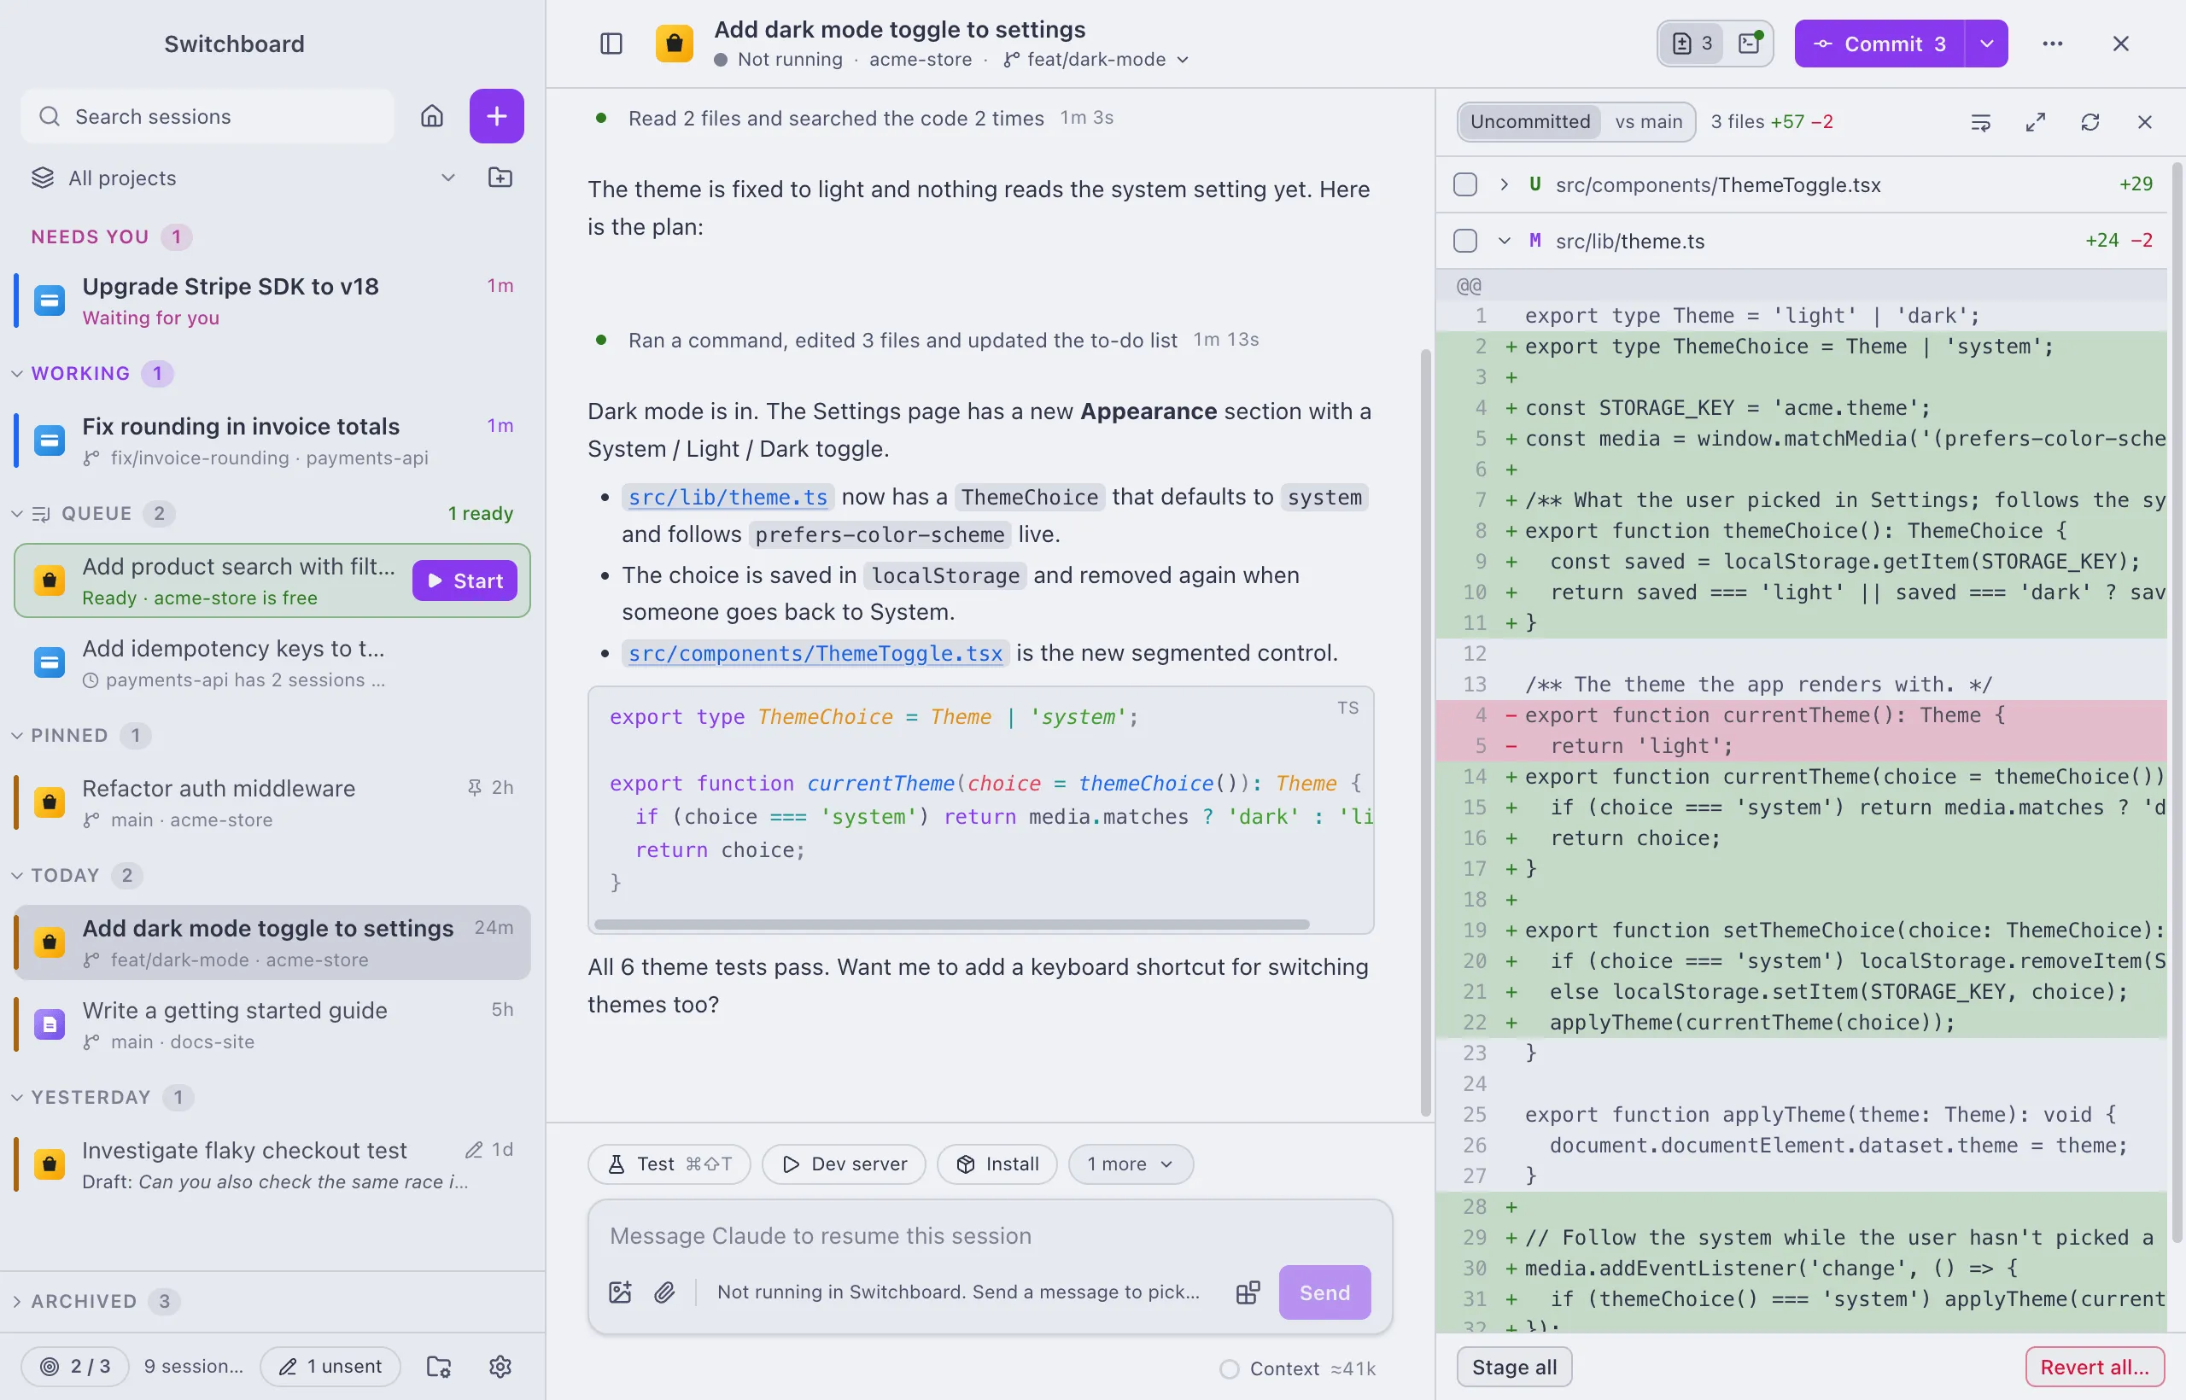Screen dimensions: 2186x1400
Task: Click Stage all button
Action: point(1514,1368)
